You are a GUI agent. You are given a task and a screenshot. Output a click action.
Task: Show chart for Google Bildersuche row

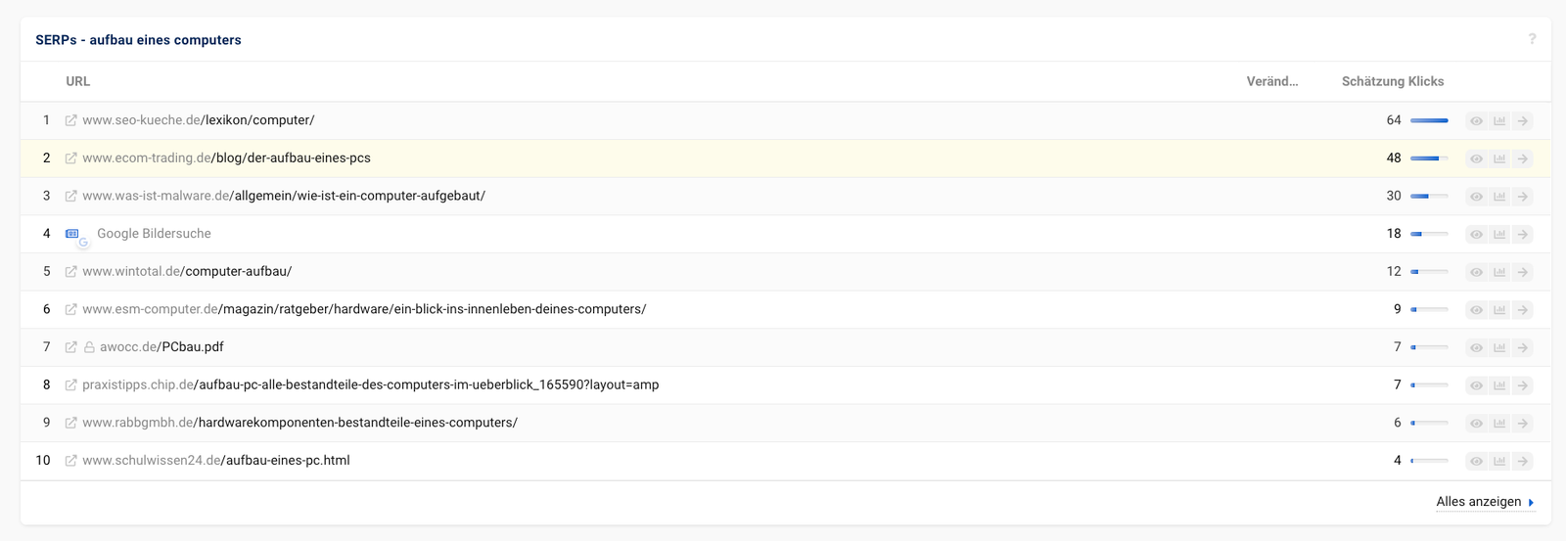pyautogui.click(x=1499, y=235)
